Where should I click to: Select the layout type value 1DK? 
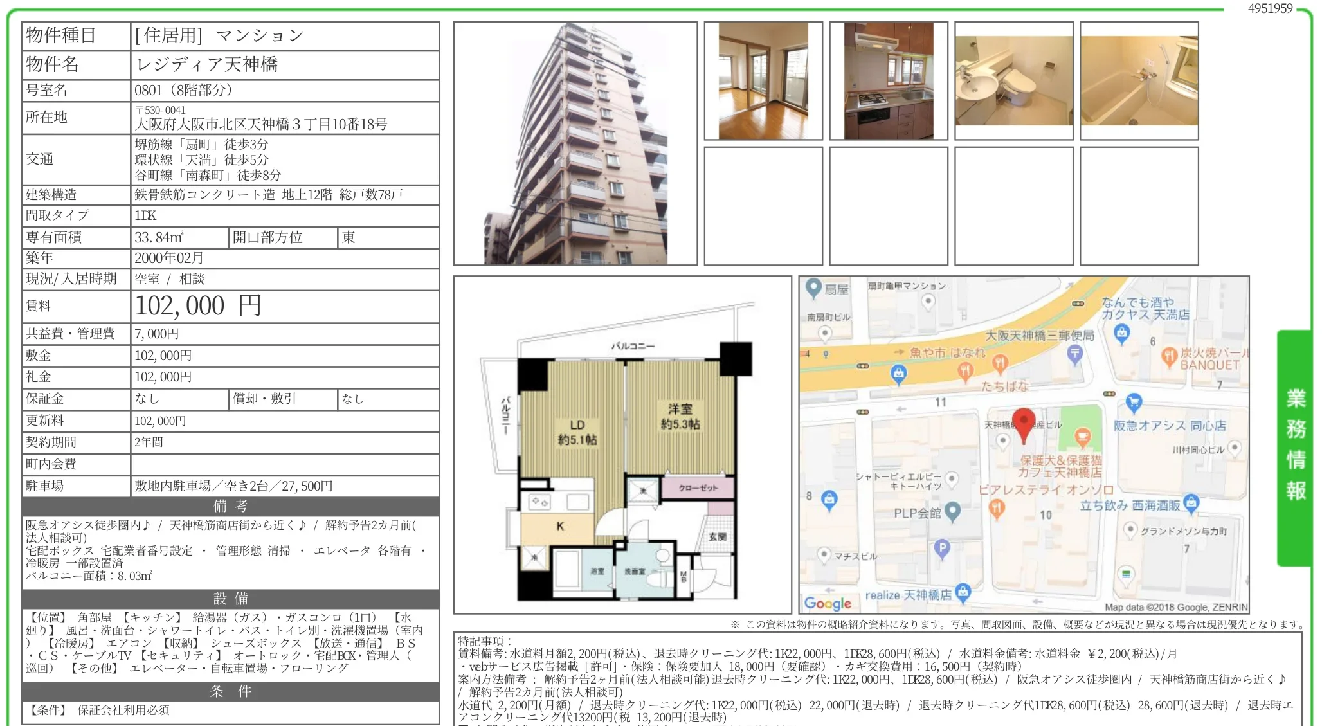[x=145, y=216]
